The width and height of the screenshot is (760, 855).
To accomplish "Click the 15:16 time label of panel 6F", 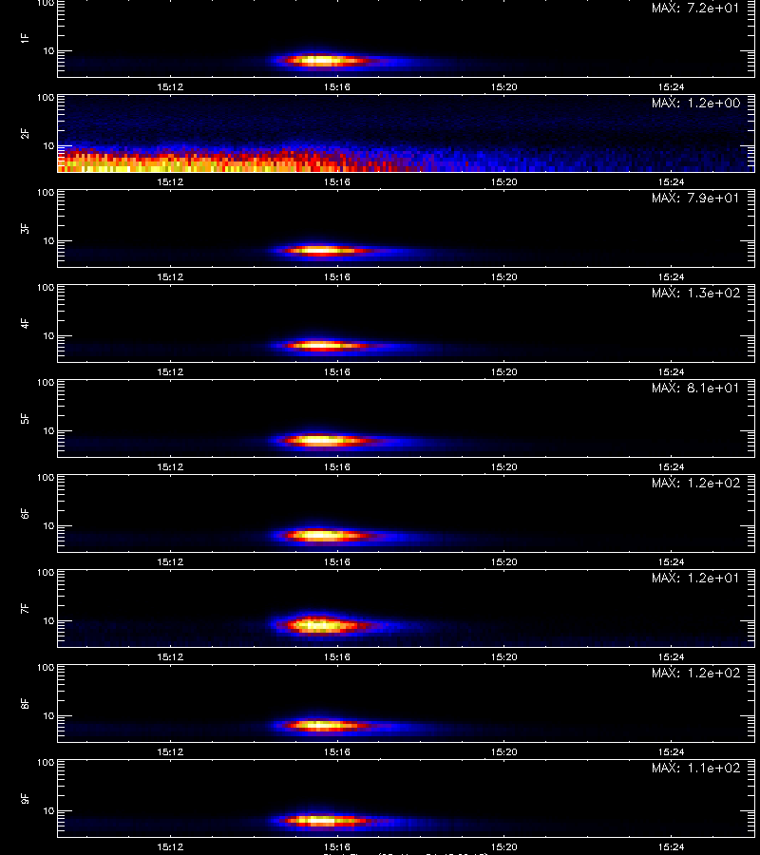I will 337,562.
